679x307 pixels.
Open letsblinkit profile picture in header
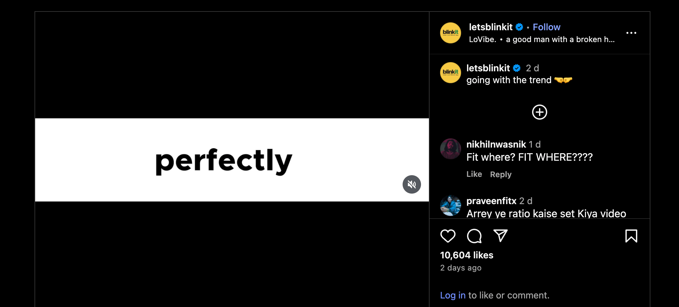point(451,33)
